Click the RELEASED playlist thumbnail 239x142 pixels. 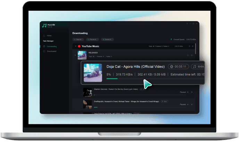pos(82,55)
